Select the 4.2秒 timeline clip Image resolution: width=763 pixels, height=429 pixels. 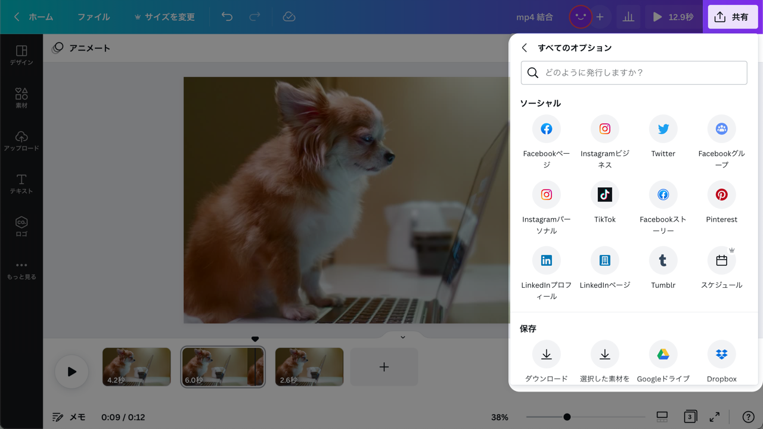click(x=137, y=367)
